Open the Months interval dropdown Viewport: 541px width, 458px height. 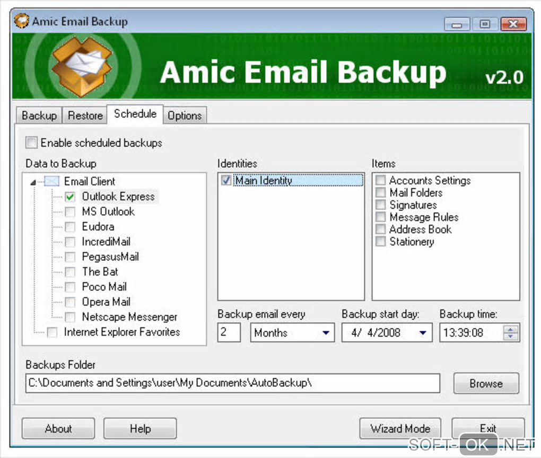(326, 333)
